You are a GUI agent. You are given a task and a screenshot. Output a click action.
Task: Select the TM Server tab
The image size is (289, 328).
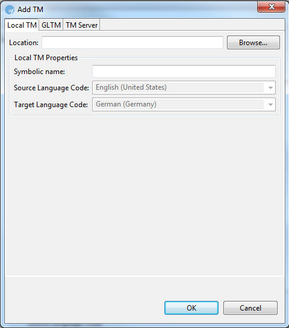tap(82, 25)
